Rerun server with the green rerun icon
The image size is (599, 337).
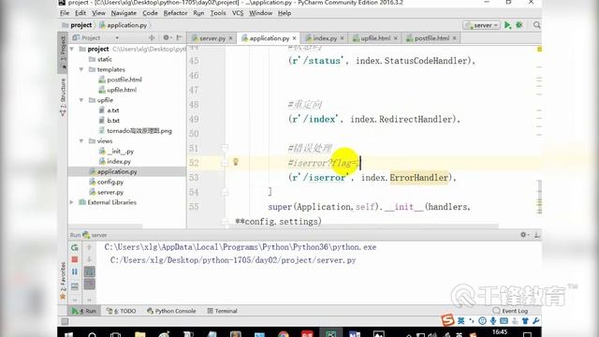pos(75,247)
